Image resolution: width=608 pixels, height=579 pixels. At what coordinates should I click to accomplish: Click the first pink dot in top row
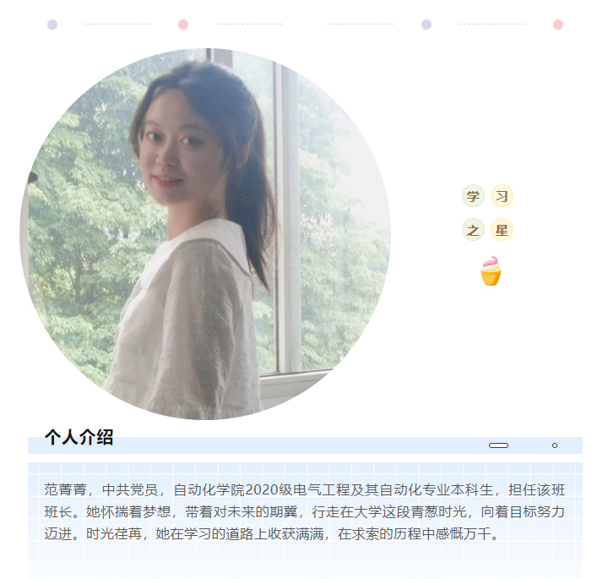tap(183, 25)
